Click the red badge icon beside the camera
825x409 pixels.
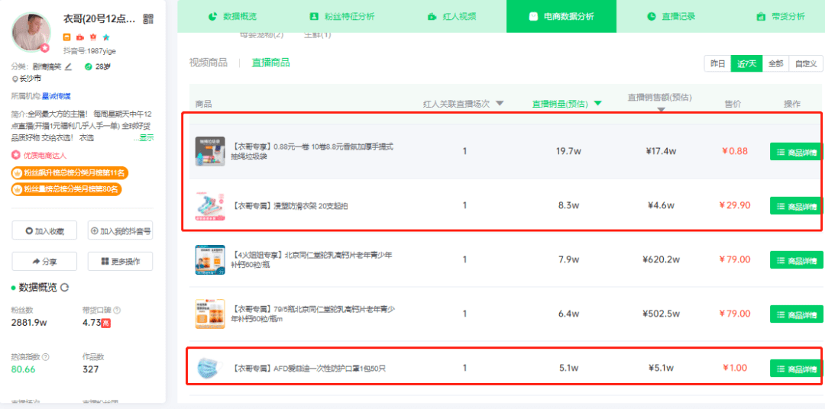(x=93, y=37)
